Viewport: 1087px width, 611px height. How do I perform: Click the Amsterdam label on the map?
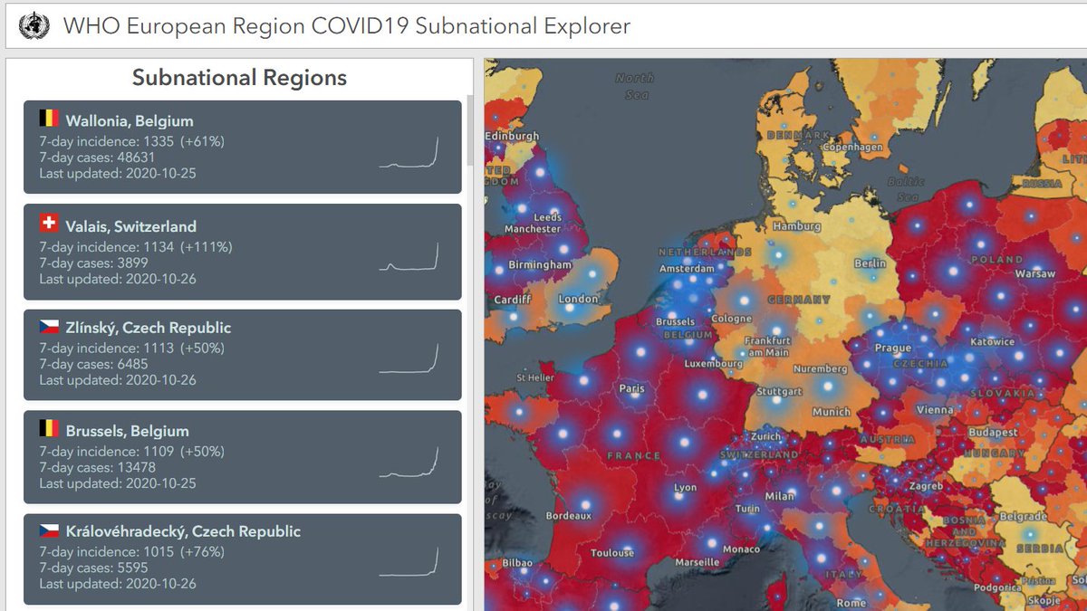[688, 269]
